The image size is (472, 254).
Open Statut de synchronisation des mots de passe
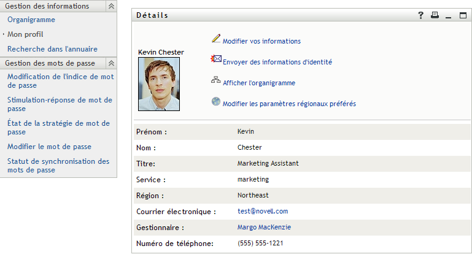pyautogui.click(x=58, y=166)
